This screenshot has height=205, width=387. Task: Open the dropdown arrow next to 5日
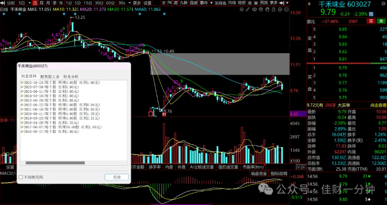click(x=29, y=3)
